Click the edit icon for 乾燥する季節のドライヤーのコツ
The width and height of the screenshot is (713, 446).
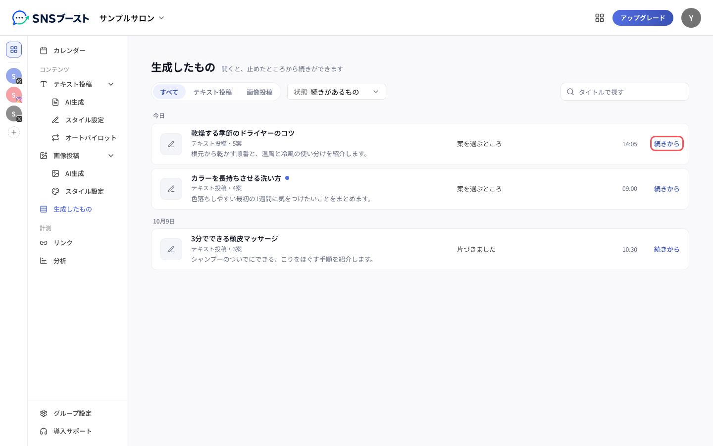171,144
